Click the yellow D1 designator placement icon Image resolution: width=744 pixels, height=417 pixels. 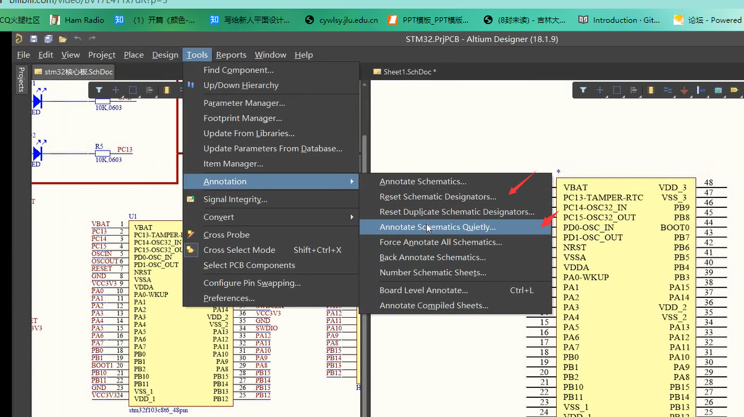point(735,89)
